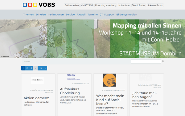Click the search magnifier icon
The height and width of the screenshot is (116, 185).
point(163,61)
